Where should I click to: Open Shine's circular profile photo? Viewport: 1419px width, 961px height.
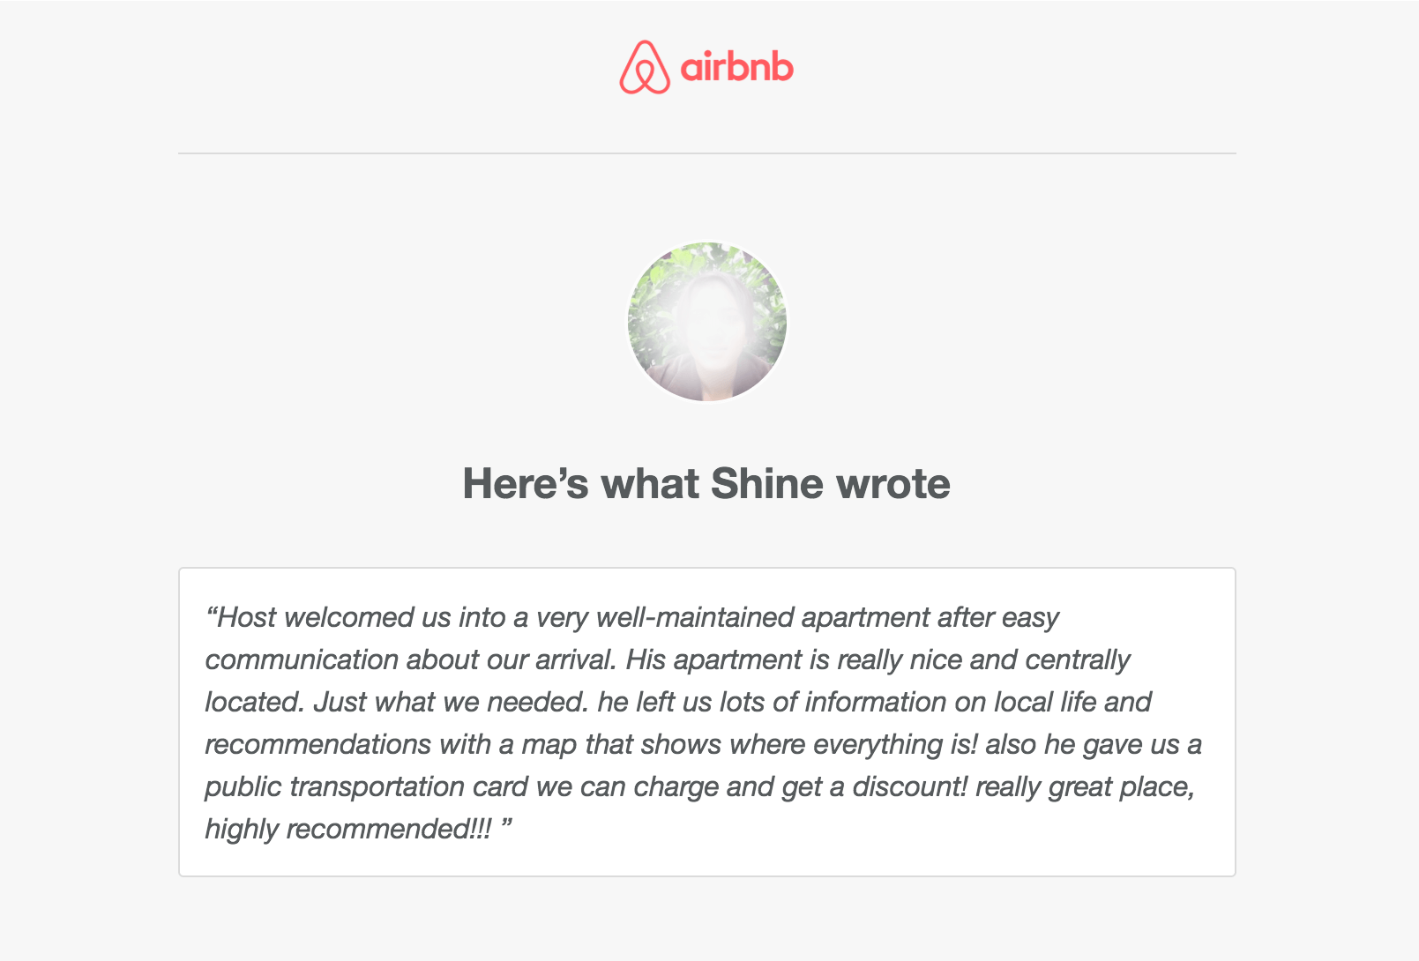(707, 322)
